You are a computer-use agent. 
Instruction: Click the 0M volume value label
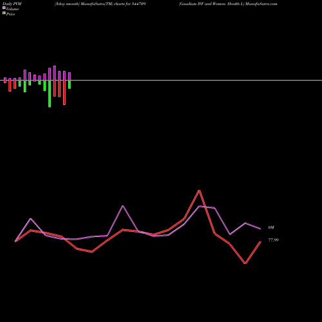click(271, 227)
